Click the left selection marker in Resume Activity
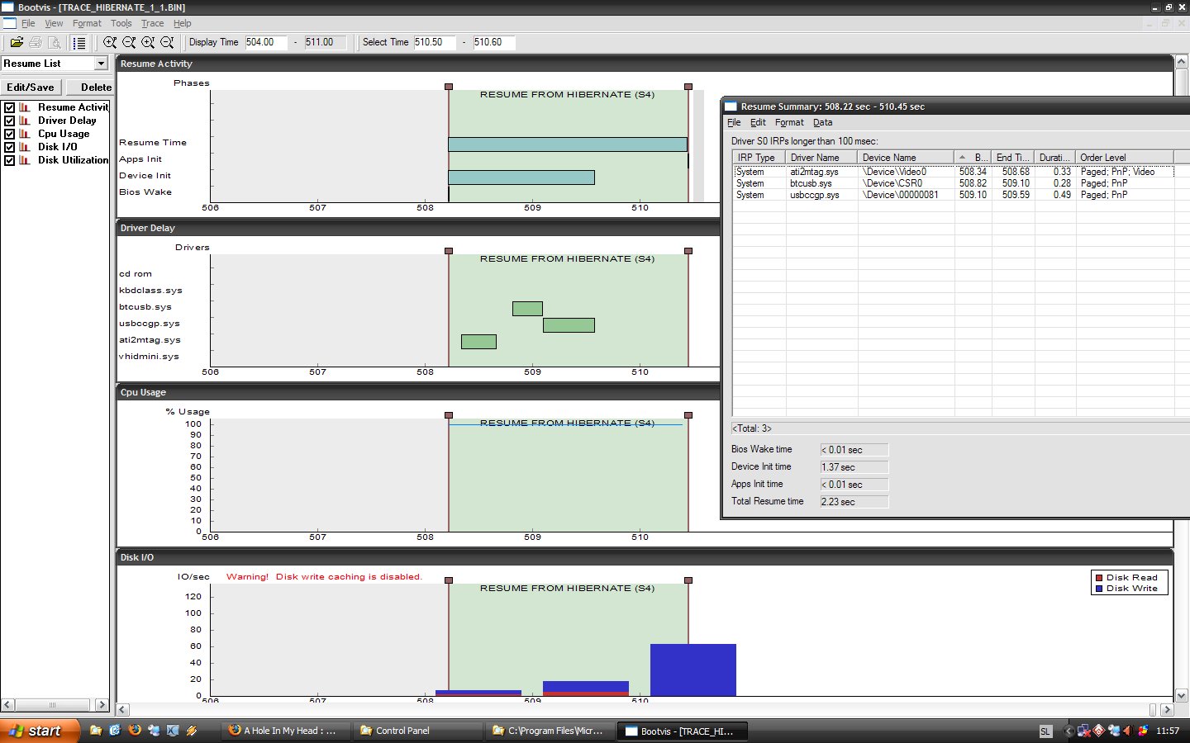 click(449, 87)
